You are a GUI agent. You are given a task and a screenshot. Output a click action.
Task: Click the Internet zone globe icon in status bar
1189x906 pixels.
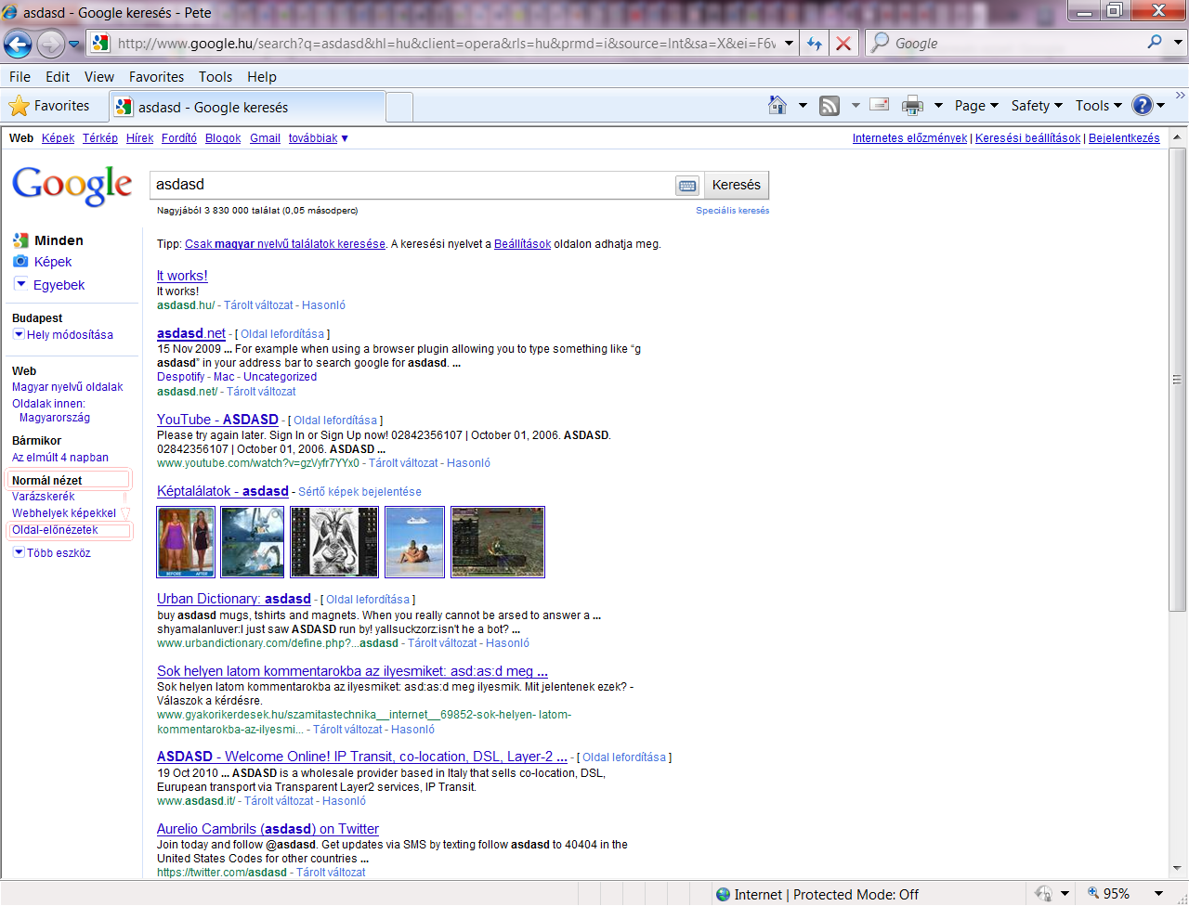[x=724, y=895]
